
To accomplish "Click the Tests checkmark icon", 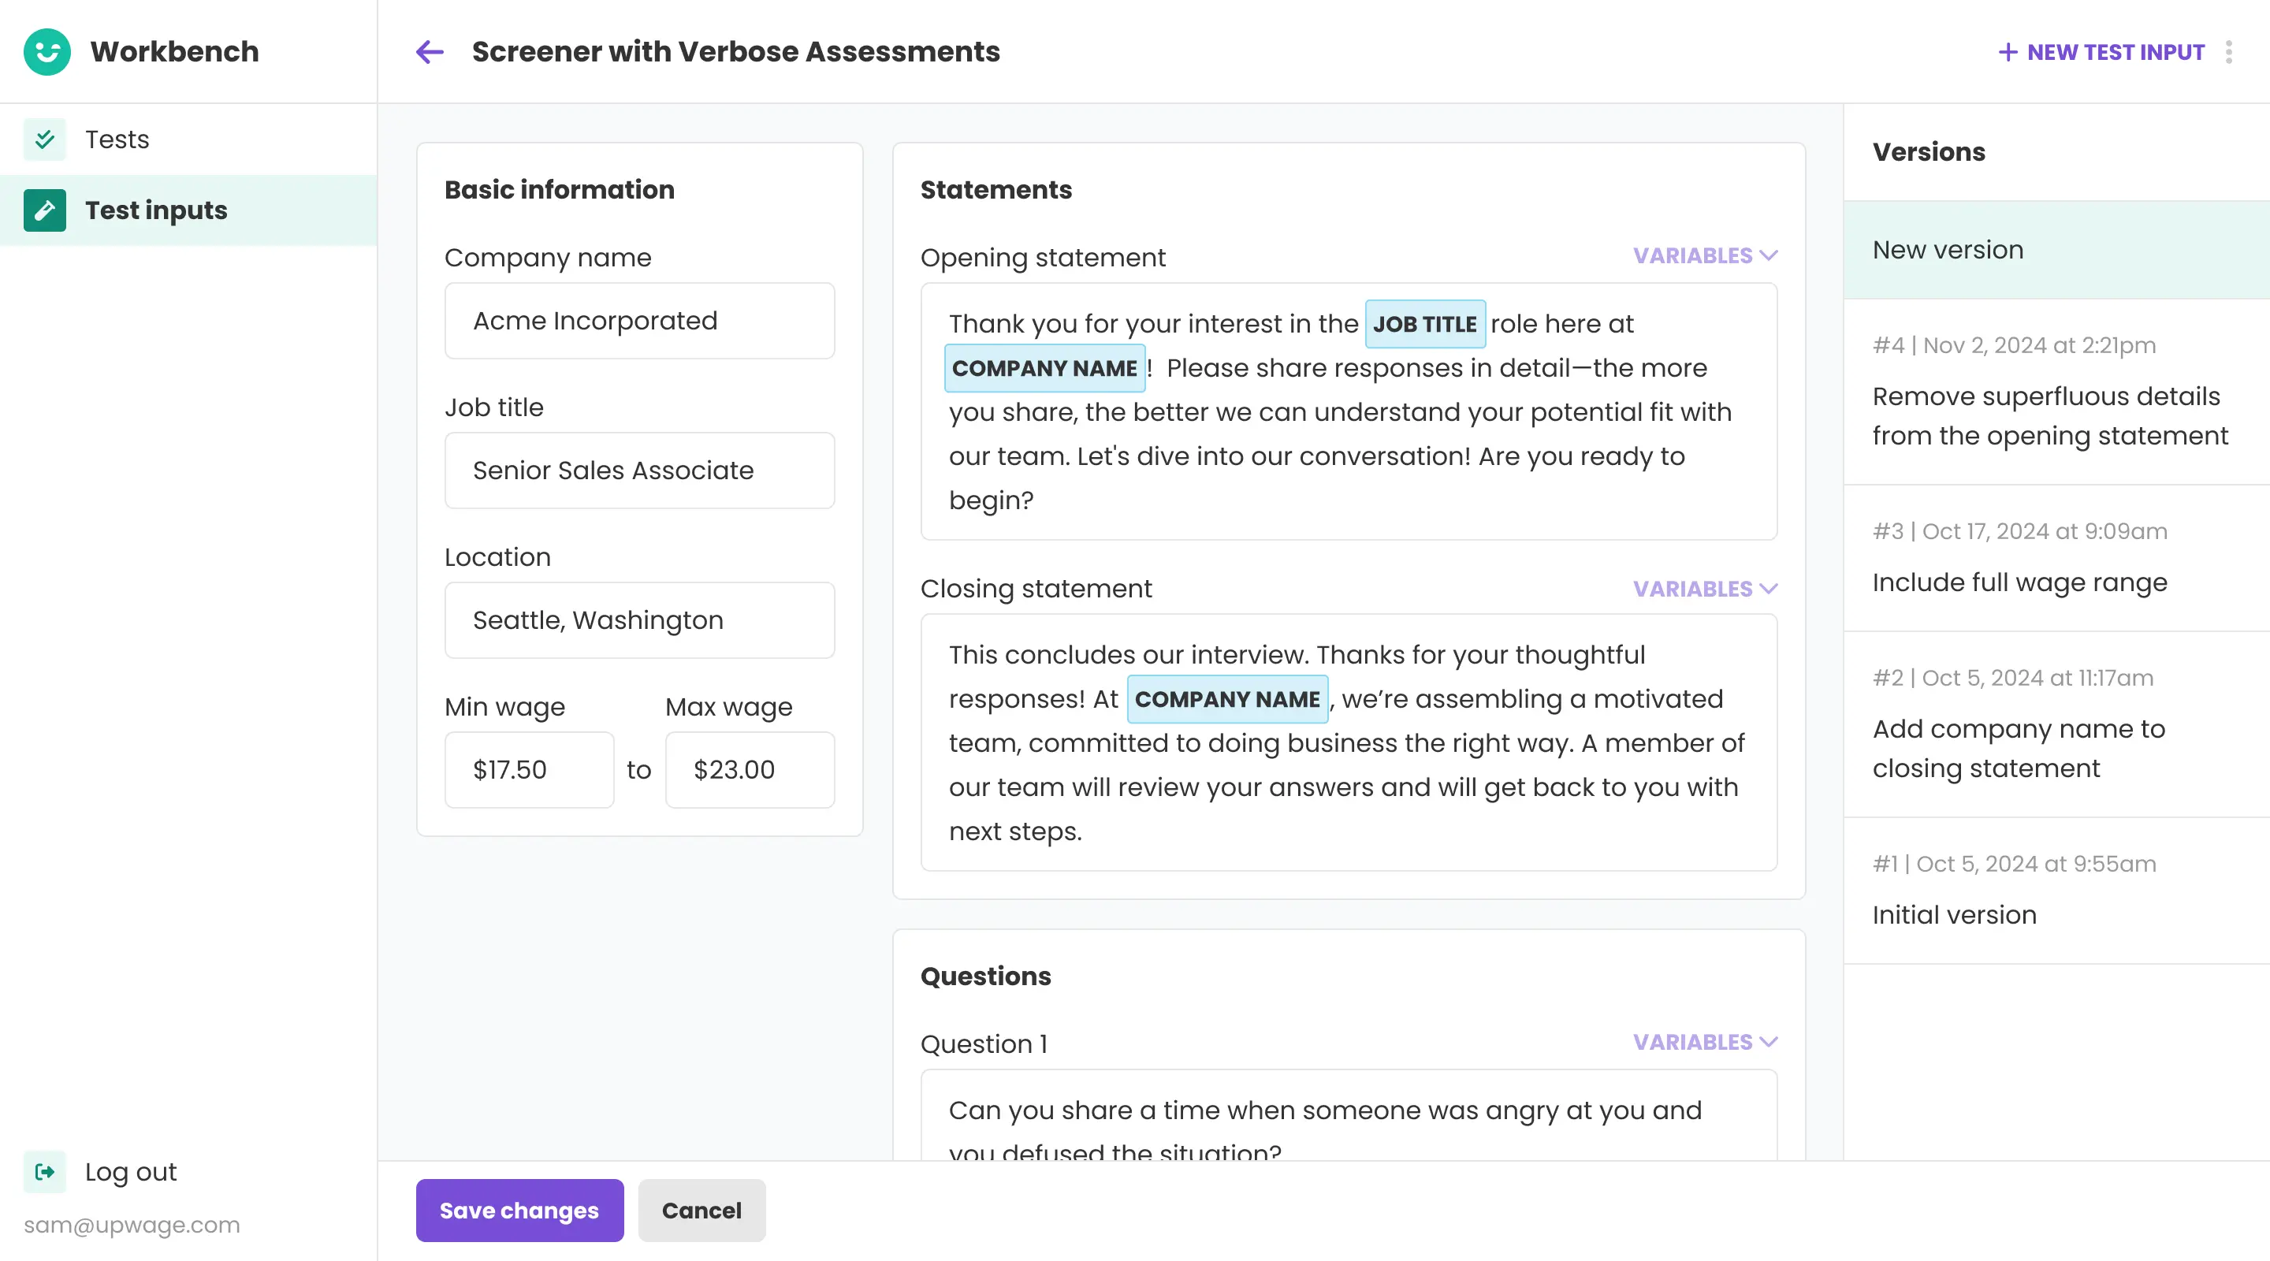I will (44, 139).
